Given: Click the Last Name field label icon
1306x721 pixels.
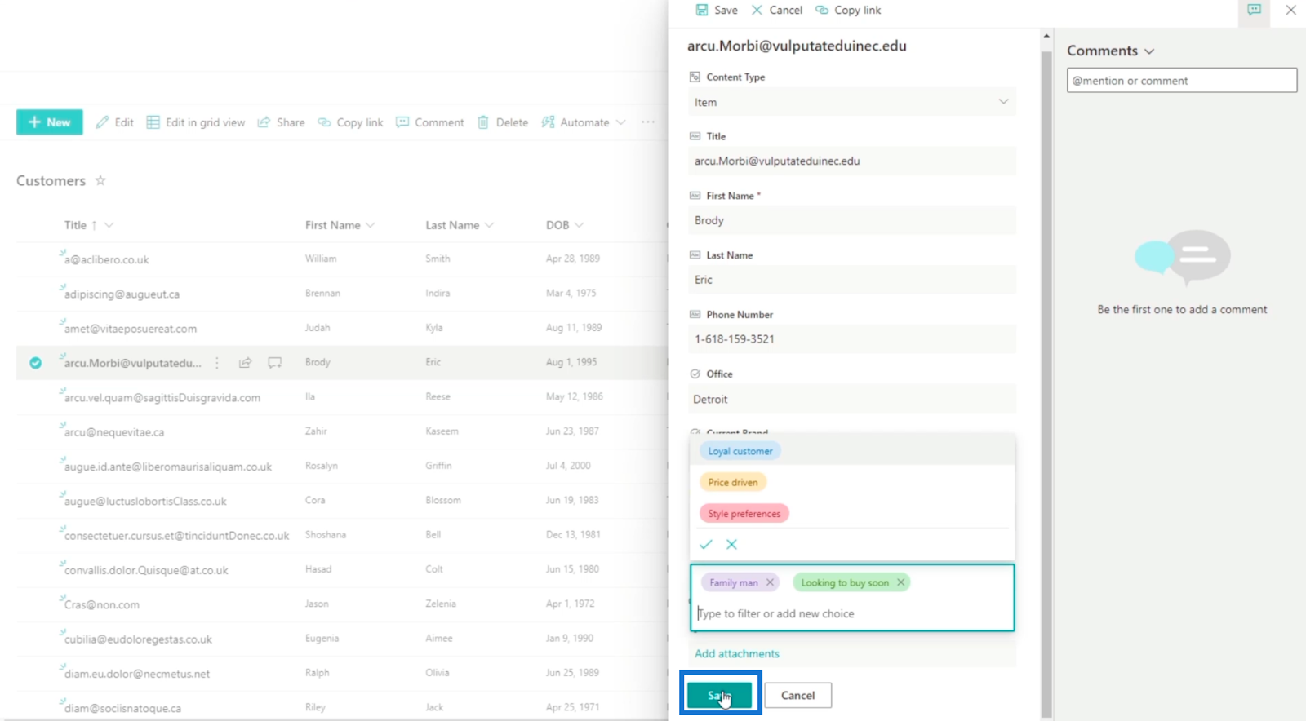Looking at the screenshot, I should click(695, 254).
